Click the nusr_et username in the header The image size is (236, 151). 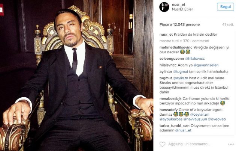[x=178, y=5]
